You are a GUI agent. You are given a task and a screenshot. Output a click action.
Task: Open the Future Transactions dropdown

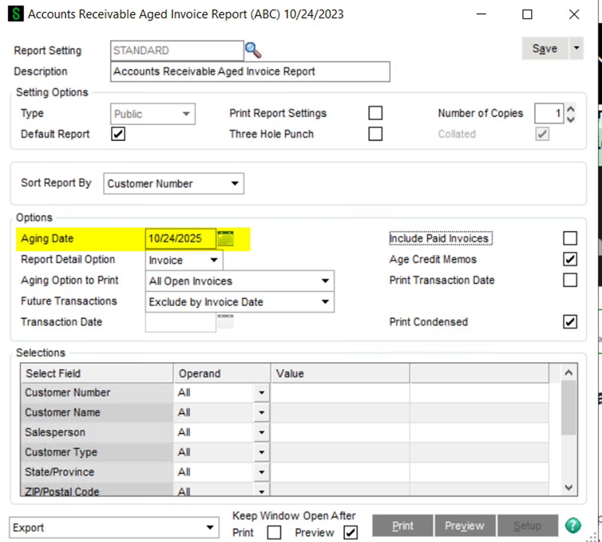[325, 302]
